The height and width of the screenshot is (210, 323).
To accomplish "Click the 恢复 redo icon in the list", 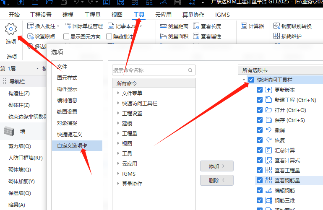I will pos(268,140).
